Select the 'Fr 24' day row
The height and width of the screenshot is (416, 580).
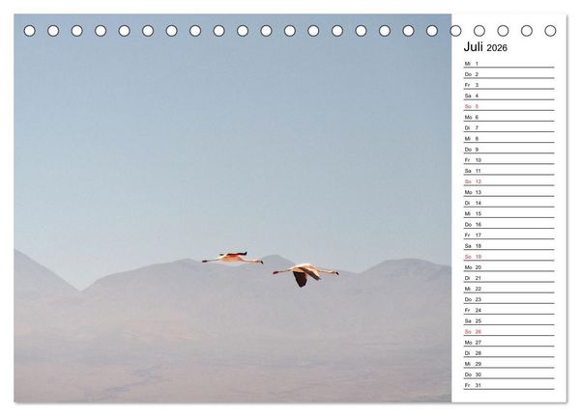[x=509, y=310]
